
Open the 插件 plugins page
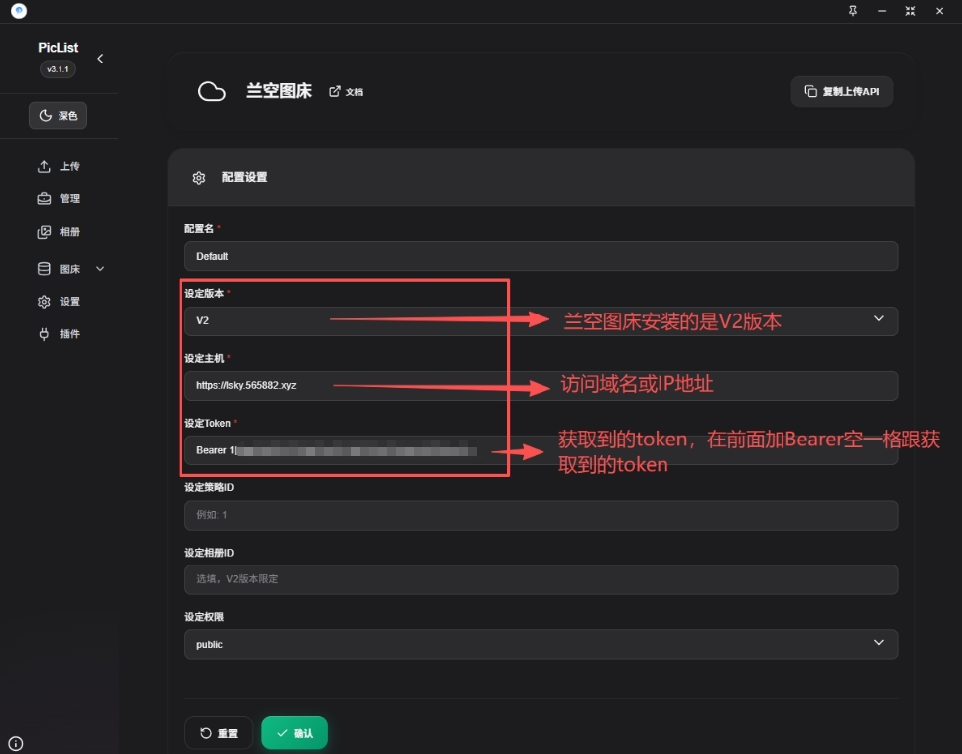click(x=59, y=334)
